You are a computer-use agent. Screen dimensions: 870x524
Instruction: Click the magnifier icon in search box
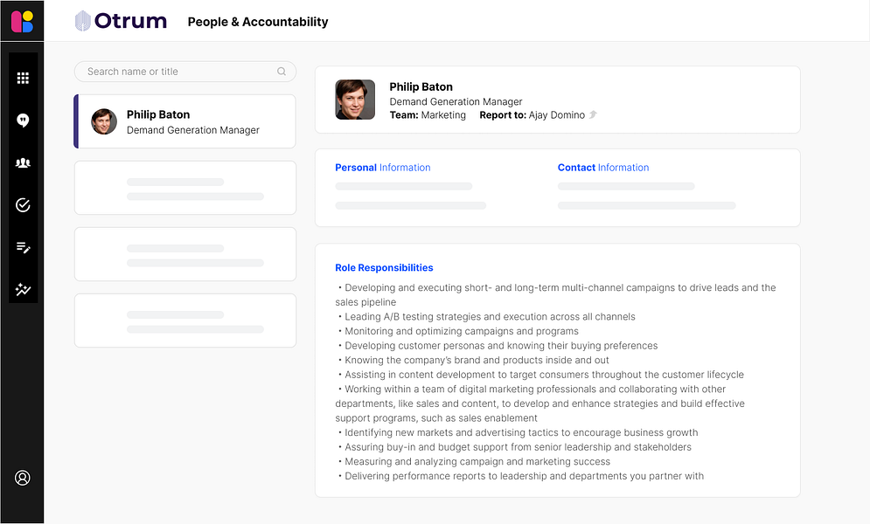[282, 72]
